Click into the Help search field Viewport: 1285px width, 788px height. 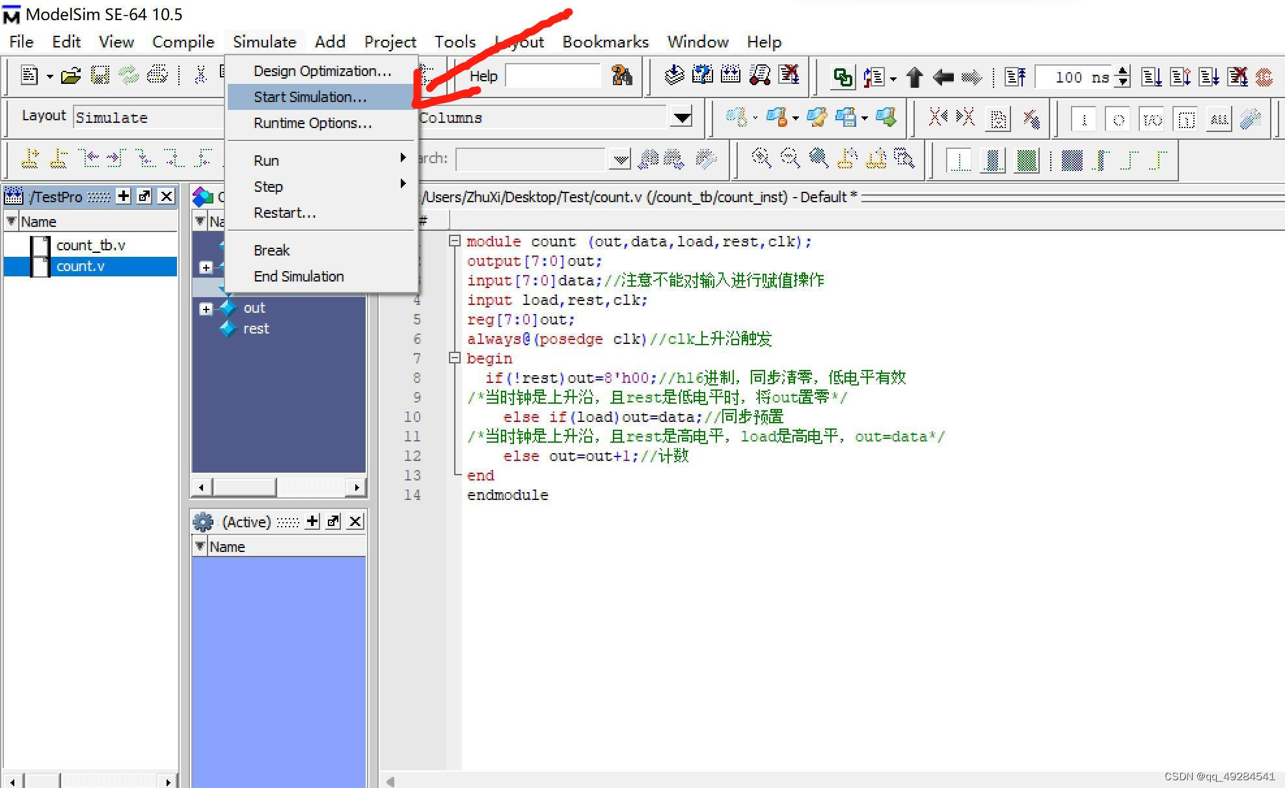pos(552,76)
